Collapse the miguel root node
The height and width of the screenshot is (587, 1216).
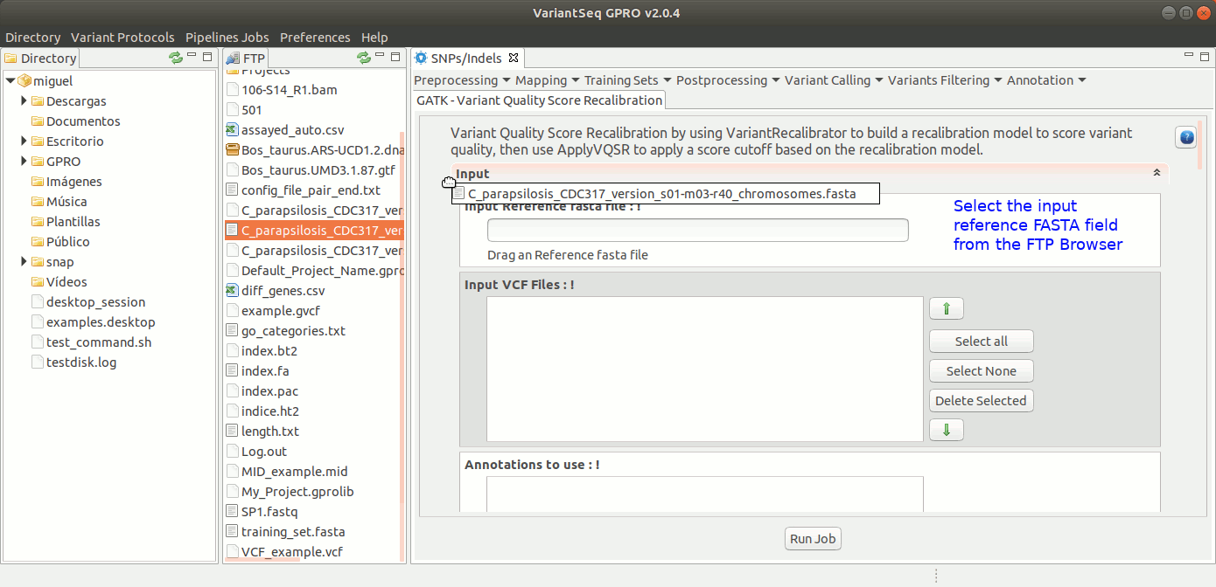pos(10,81)
